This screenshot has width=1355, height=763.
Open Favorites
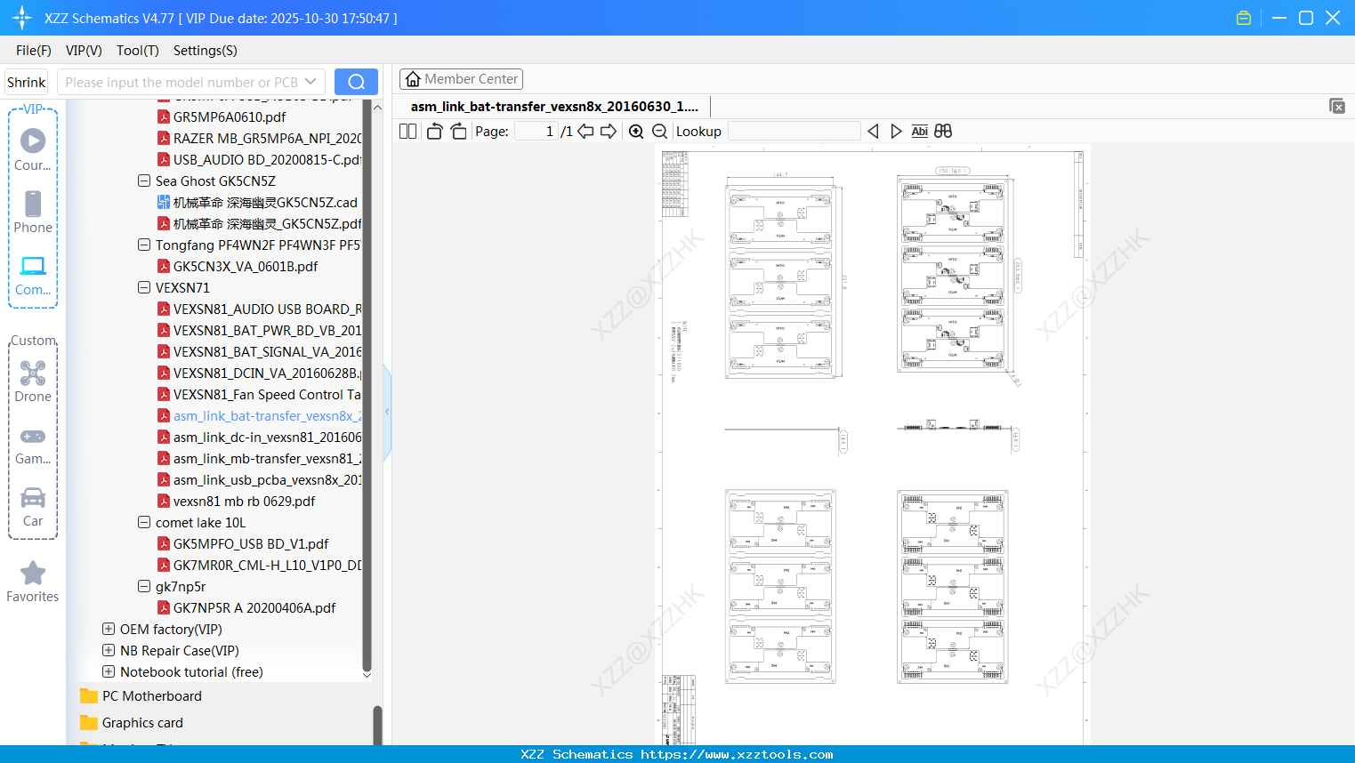point(33,582)
